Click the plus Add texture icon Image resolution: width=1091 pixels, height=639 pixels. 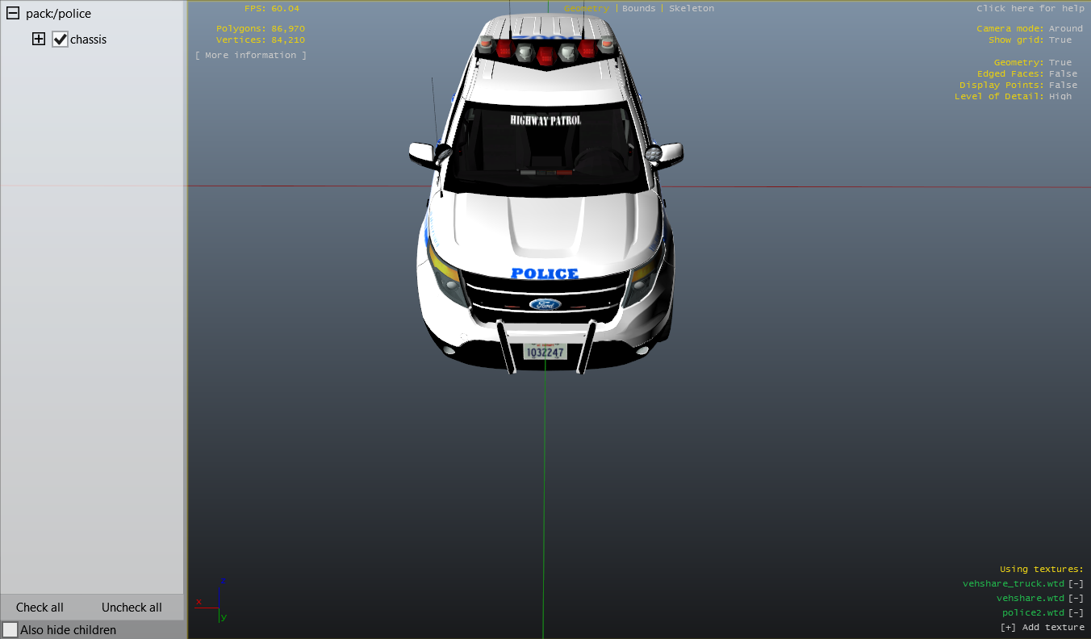point(1008,627)
